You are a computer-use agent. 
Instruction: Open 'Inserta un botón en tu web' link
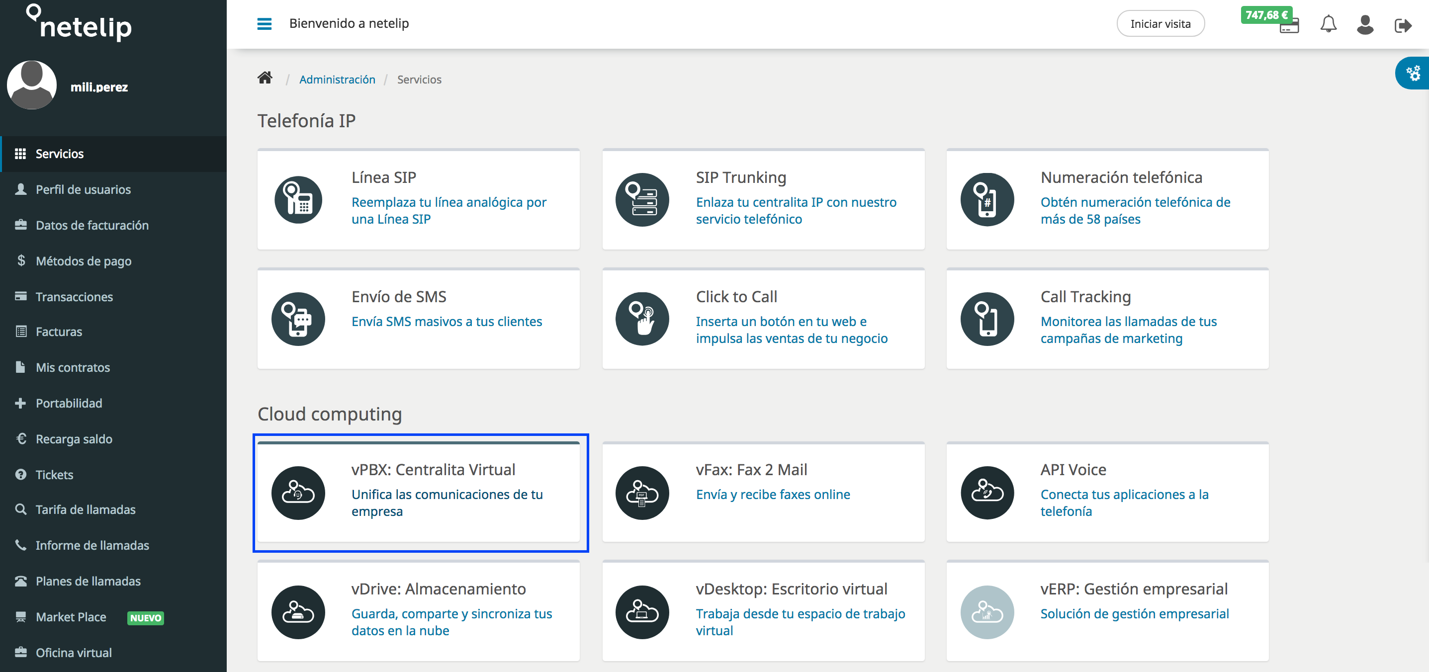(x=792, y=330)
